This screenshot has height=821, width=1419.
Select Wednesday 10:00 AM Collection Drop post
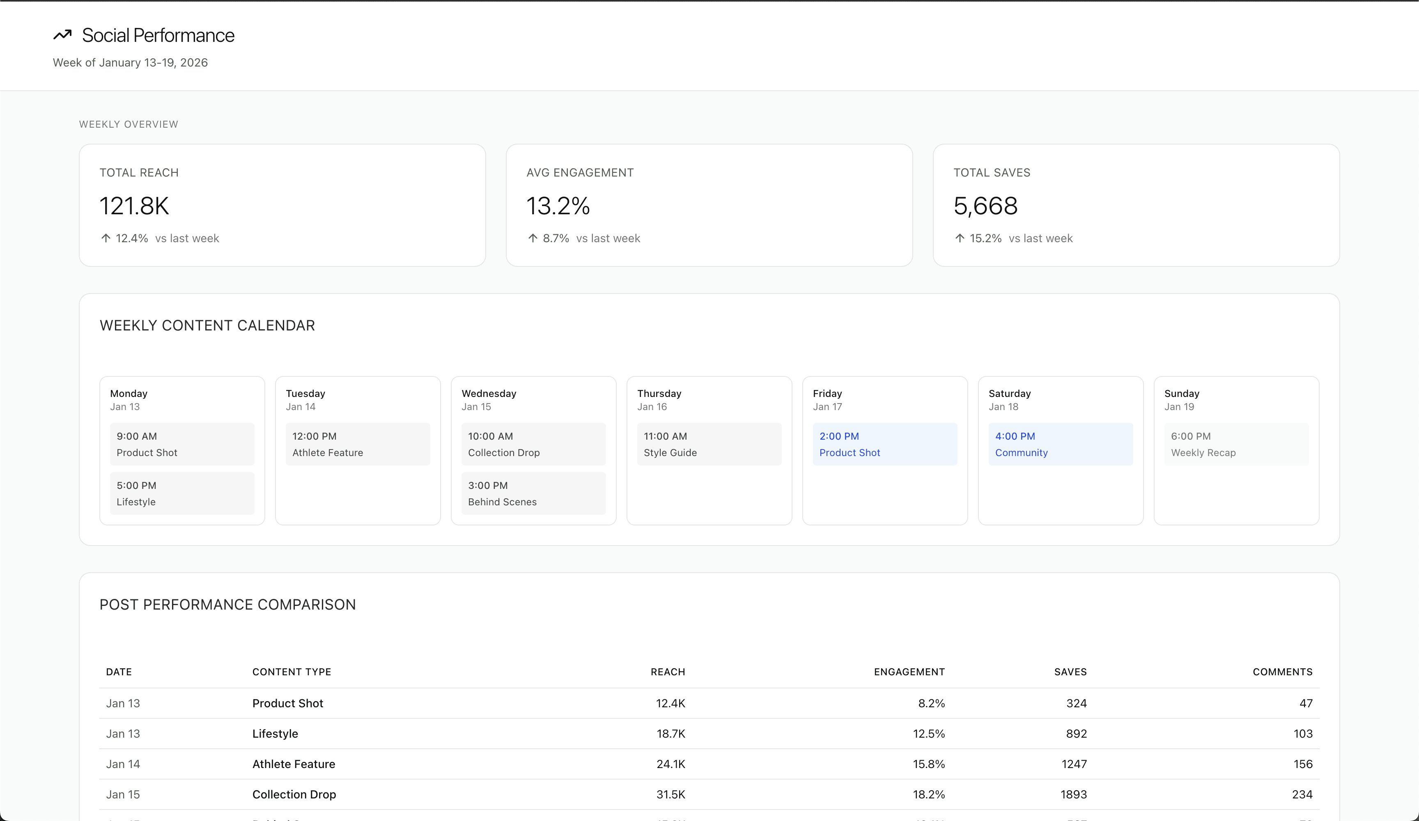tap(533, 444)
